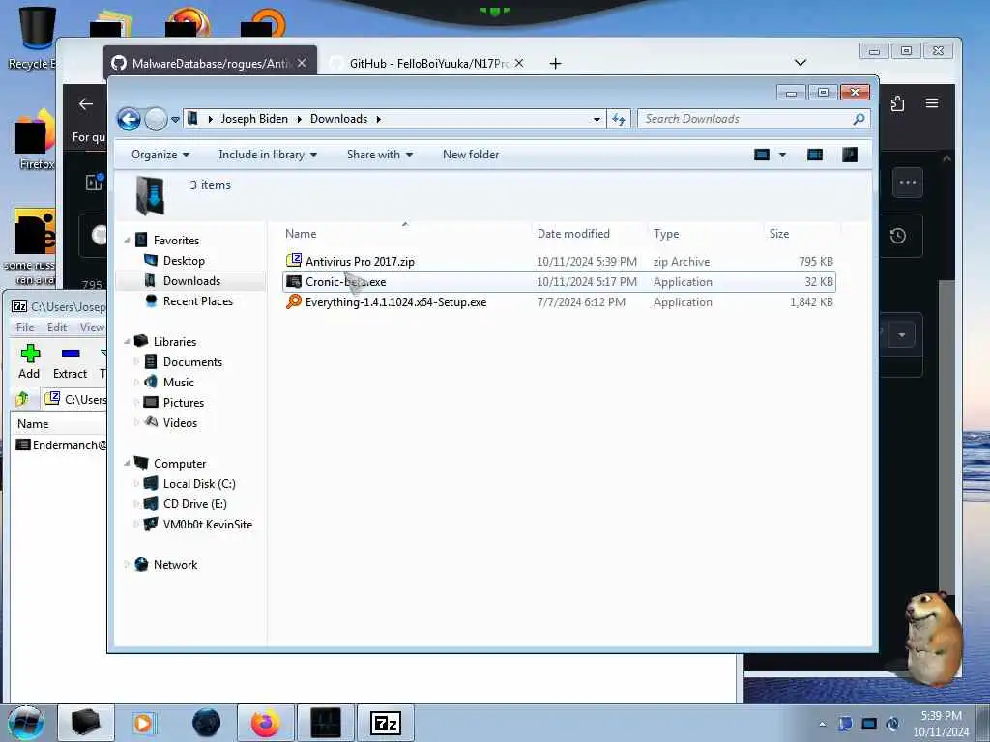The image size is (990, 742).
Task: Click the Explorer Forward navigation arrow
Action: (156, 119)
